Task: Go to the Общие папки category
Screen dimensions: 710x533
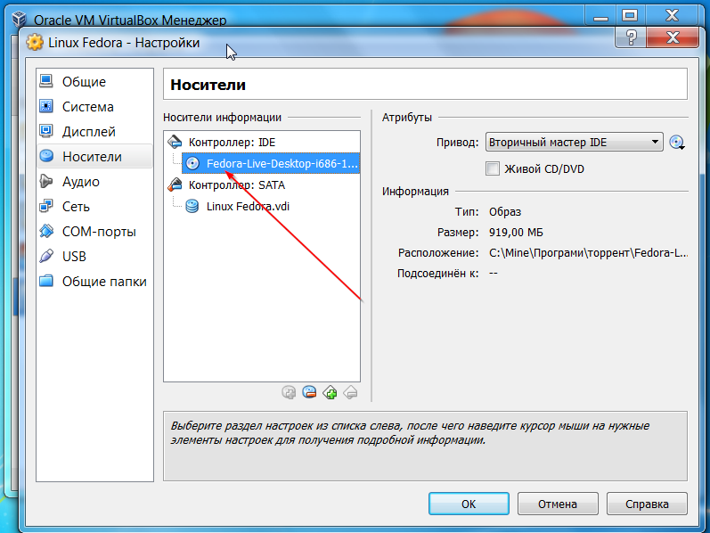Action: [103, 282]
